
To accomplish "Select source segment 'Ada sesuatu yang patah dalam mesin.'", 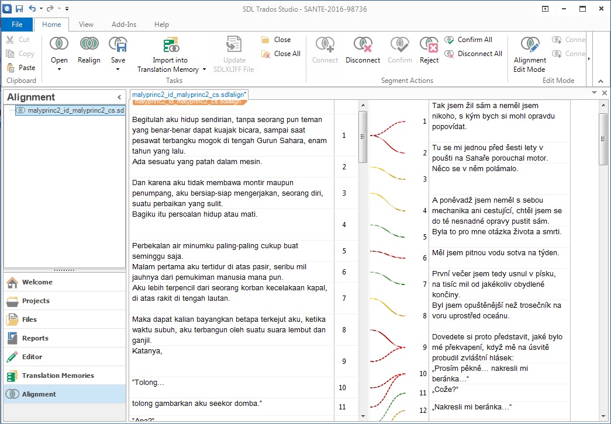I will tap(232, 167).
